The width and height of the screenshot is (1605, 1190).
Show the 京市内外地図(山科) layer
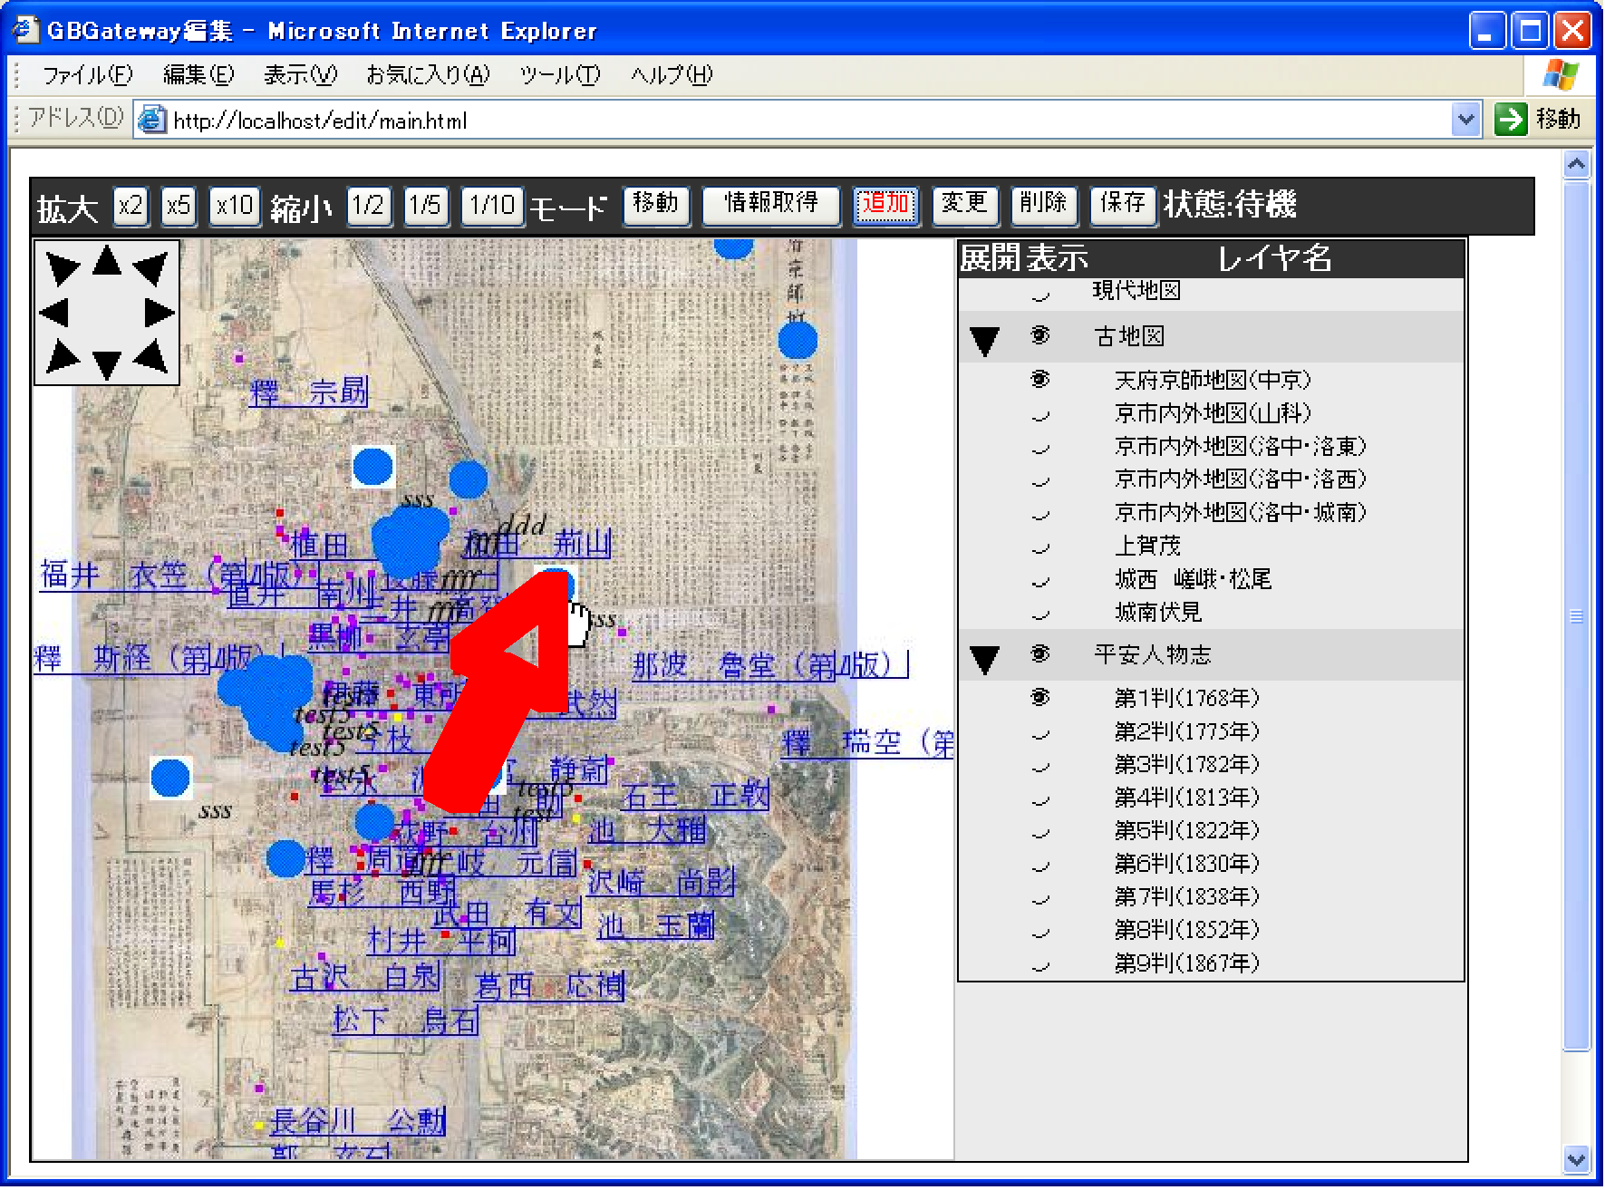[x=1040, y=416]
